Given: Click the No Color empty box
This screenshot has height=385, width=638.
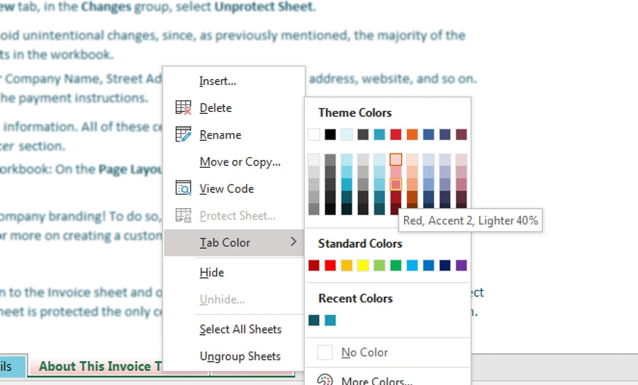Looking at the screenshot, I should pyautogui.click(x=325, y=352).
